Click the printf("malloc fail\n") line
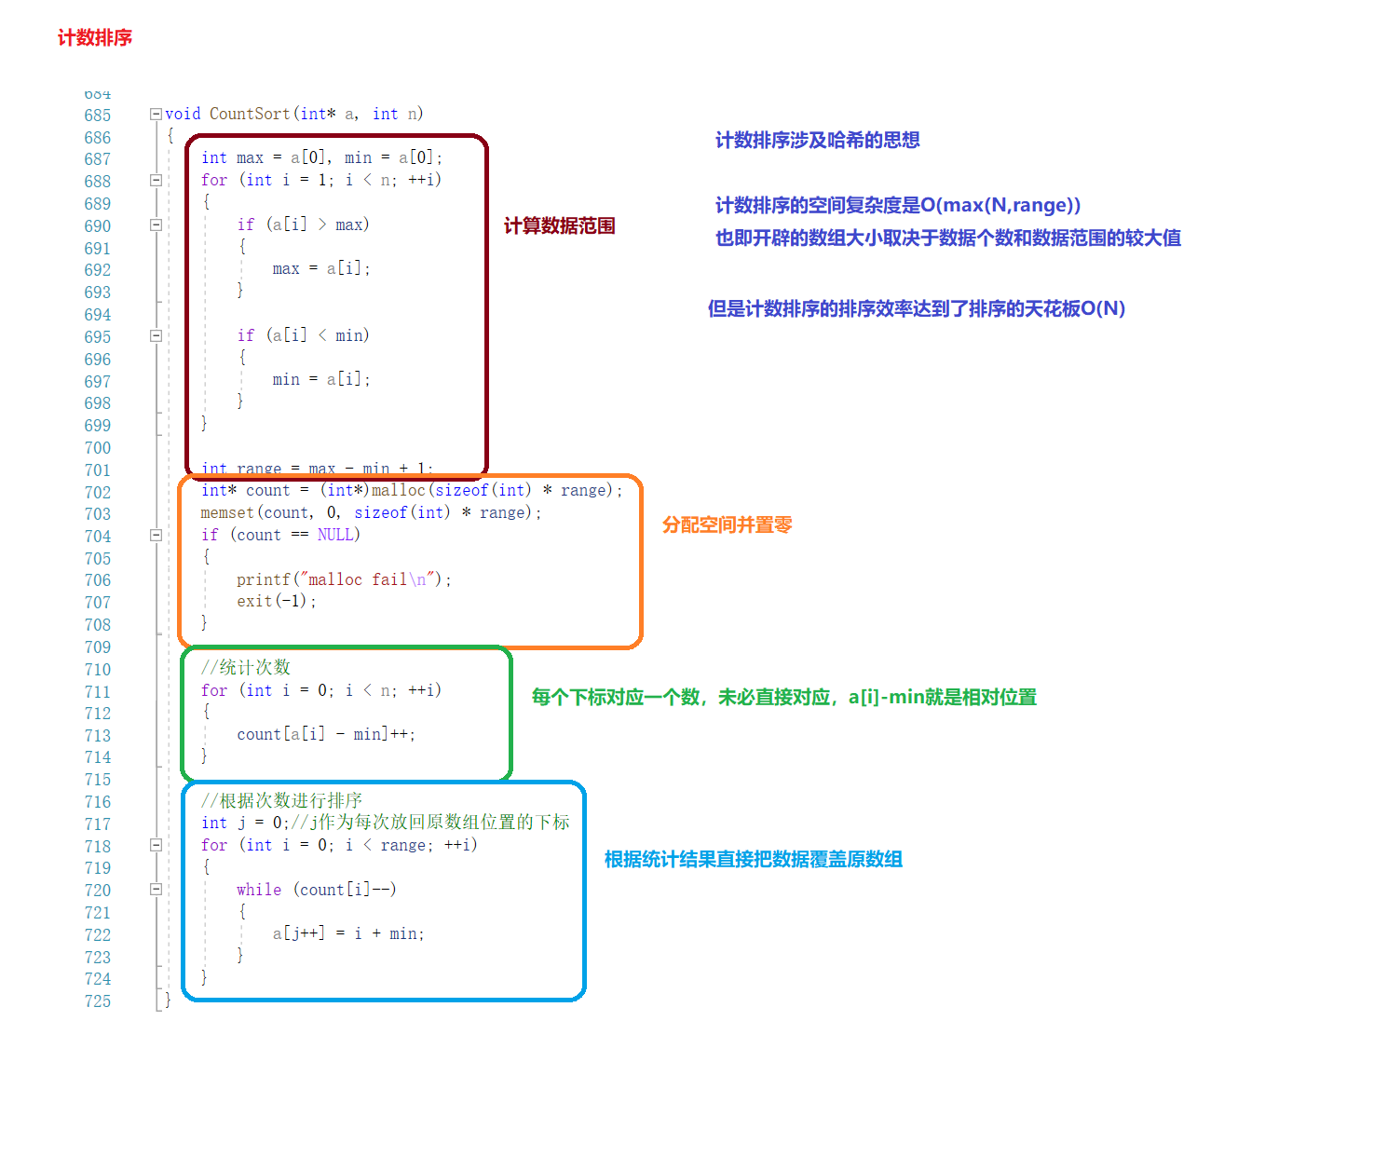 [344, 579]
